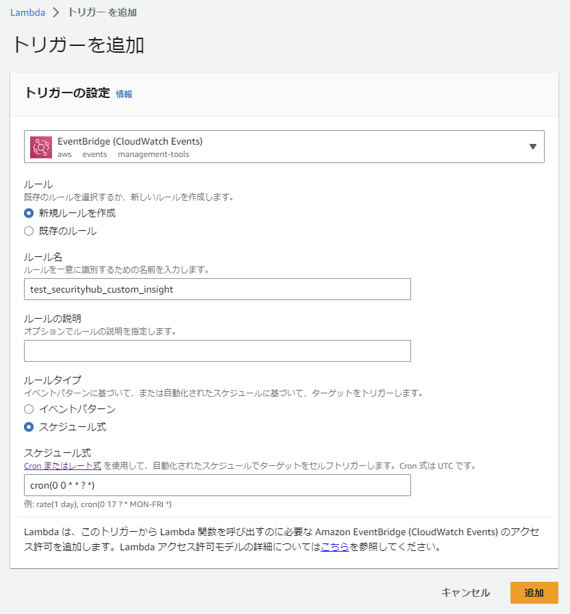
Task: Select the EventBridge (CloudWatch Events) combo box
Action: point(284,147)
